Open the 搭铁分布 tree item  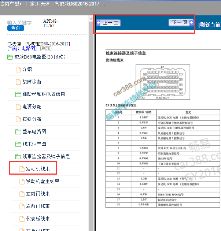click(32, 119)
